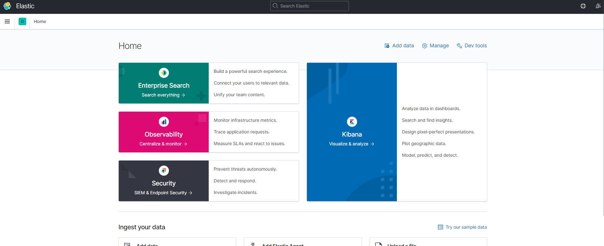Open SIEM & Endpoint Security link

pos(163,193)
